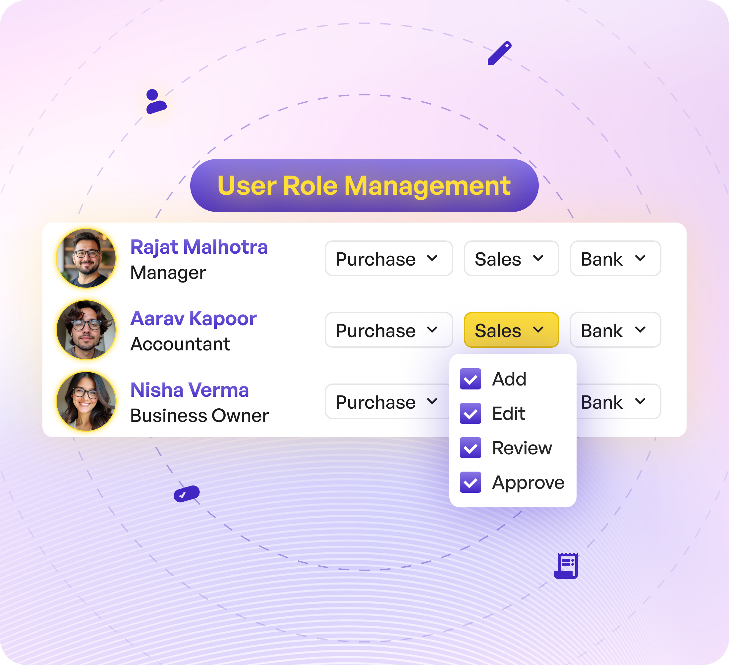Open Rajat Malhotra's Purchase dropdown
729x665 pixels.
pyautogui.click(x=388, y=259)
